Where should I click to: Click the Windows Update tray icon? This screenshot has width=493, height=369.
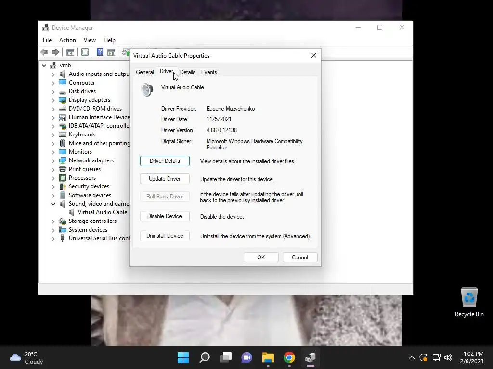pyautogui.click(x=423, y=357)
